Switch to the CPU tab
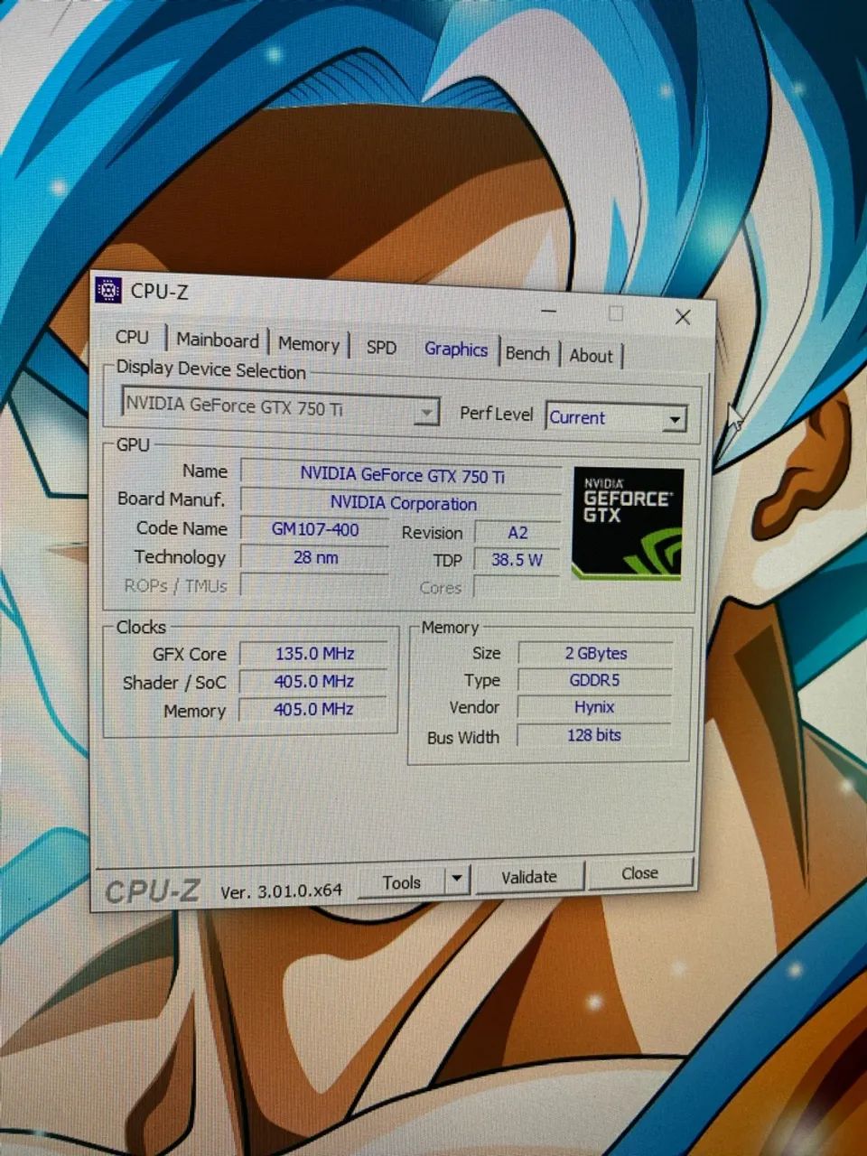 point(132,337)
